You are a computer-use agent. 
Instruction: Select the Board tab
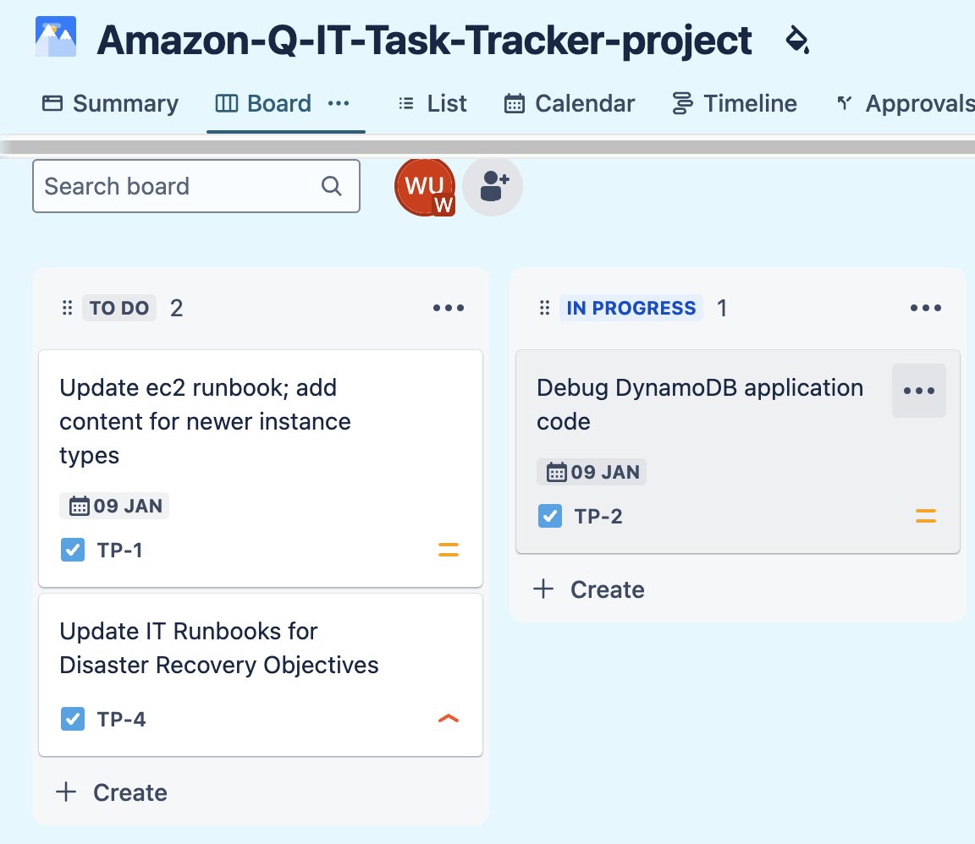tap(263, 103)
